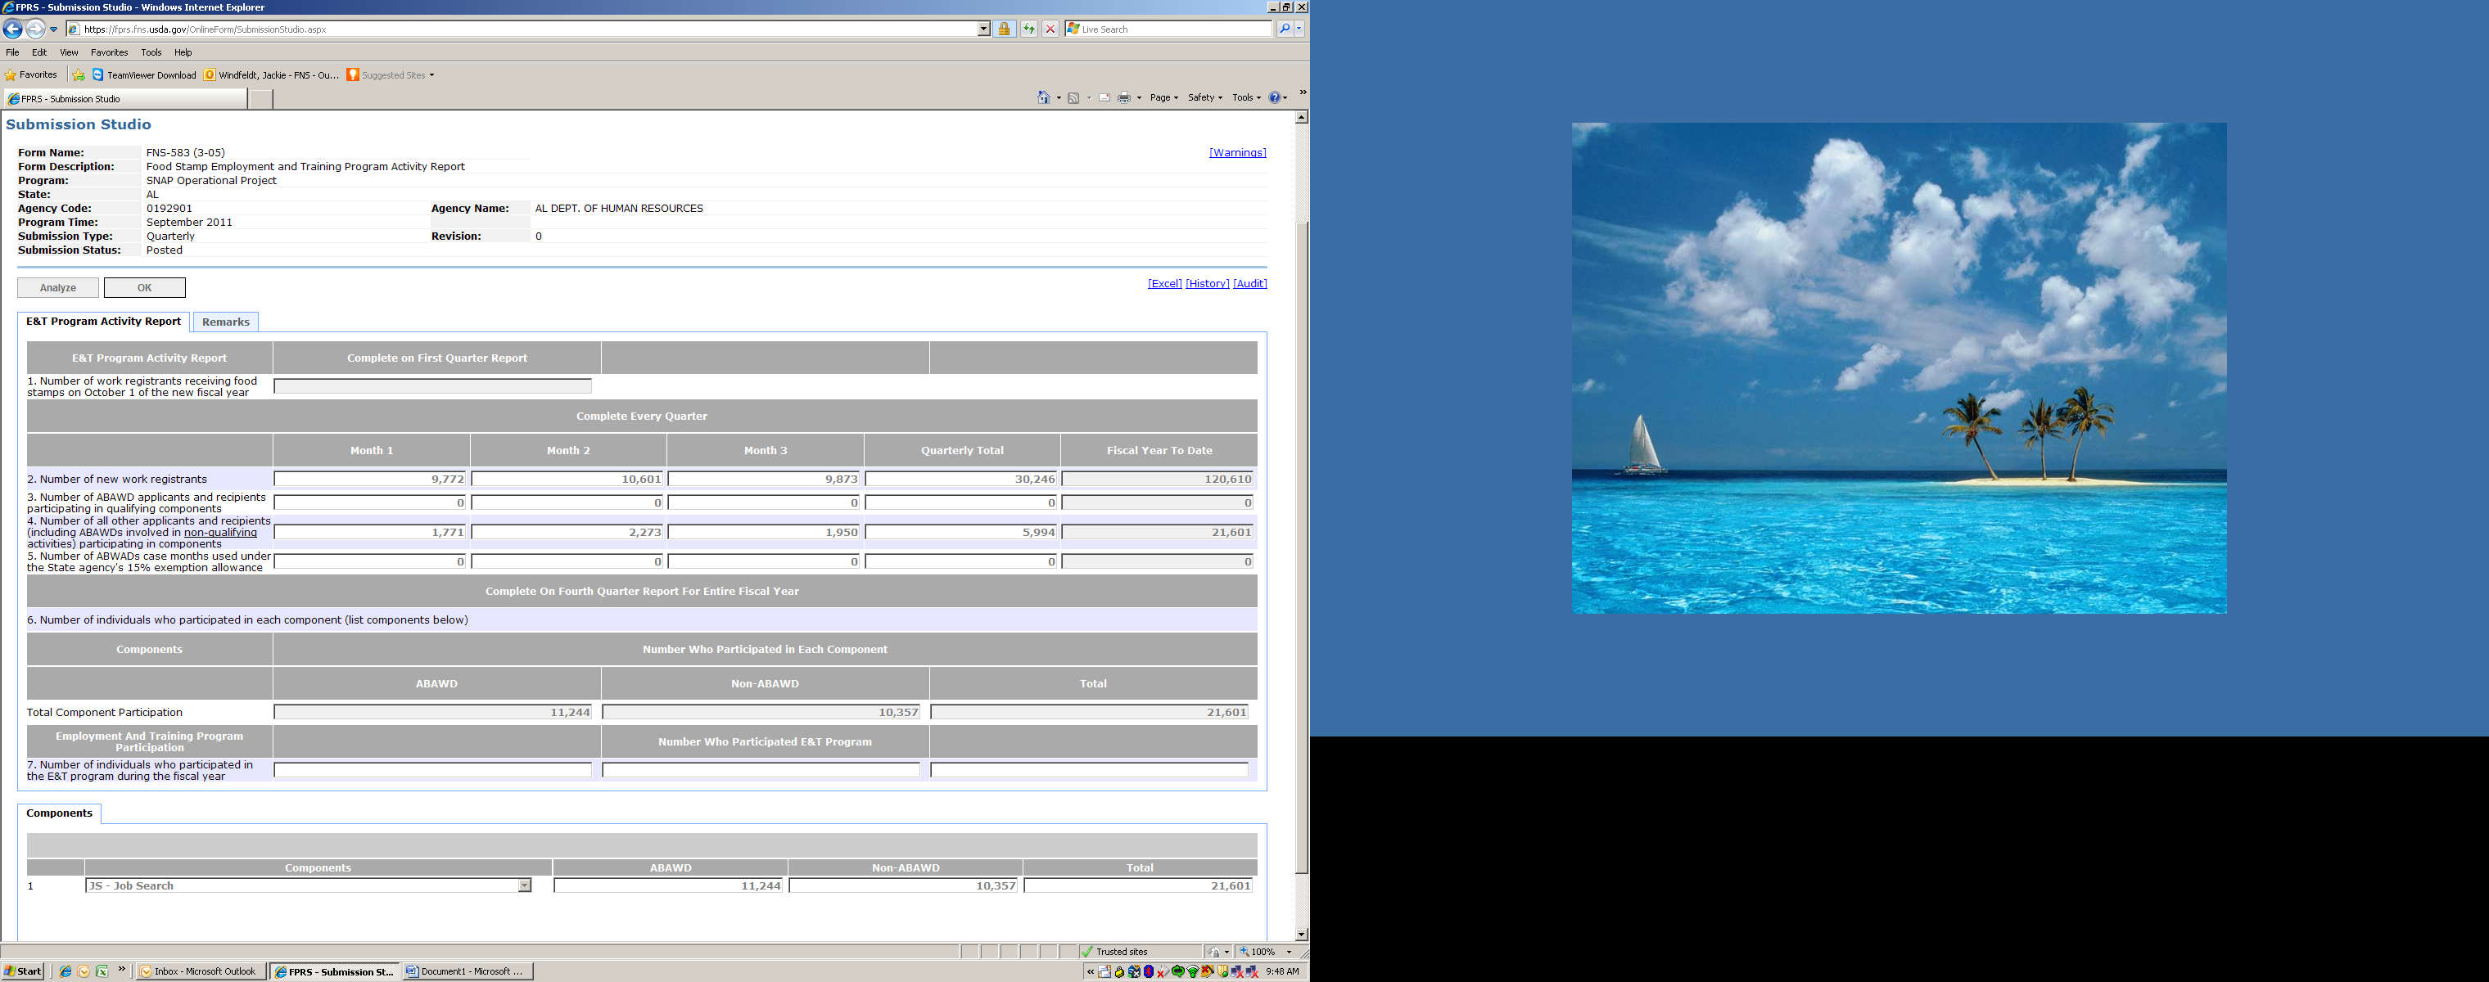Click the Refresh page icon

(1029, 29)
